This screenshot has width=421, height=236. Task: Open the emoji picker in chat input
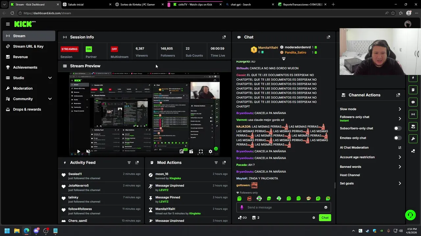coord(326,207)
